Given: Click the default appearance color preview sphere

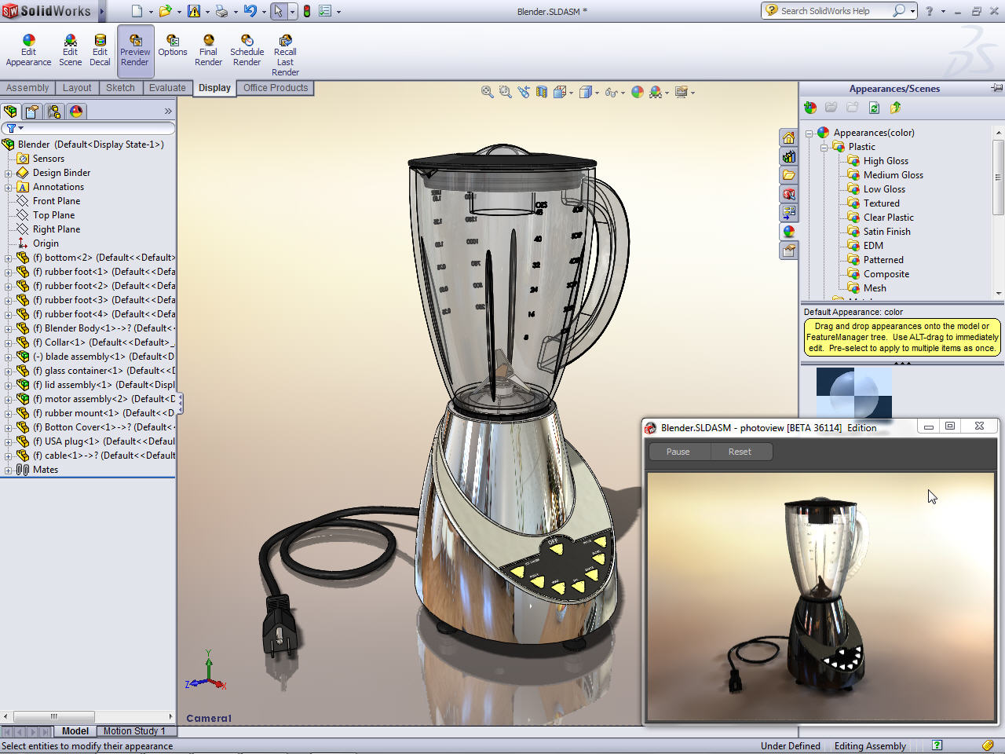Looking at the screenshot, I should (x=853, y=392).
